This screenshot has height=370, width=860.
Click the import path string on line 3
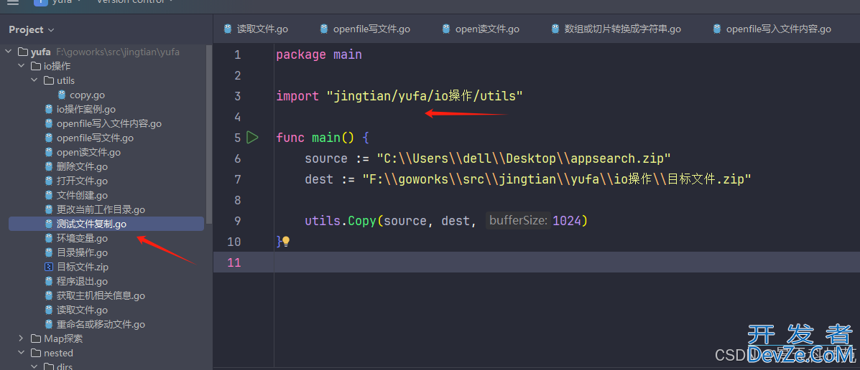[425, 96]
